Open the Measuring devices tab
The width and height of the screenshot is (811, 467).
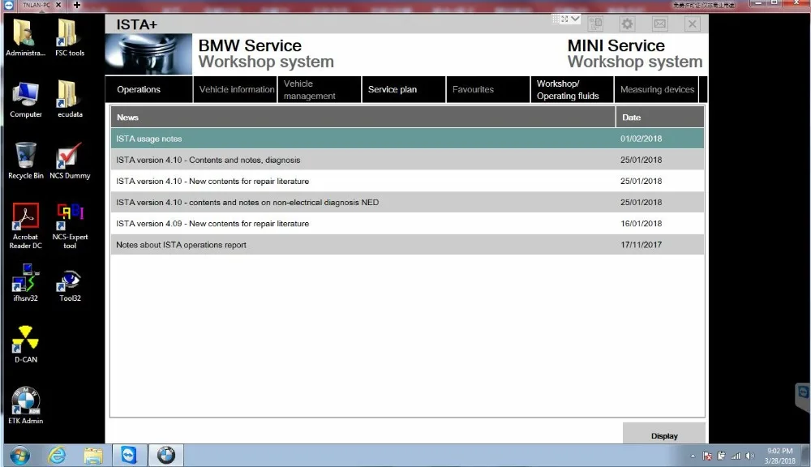point(656,89)
